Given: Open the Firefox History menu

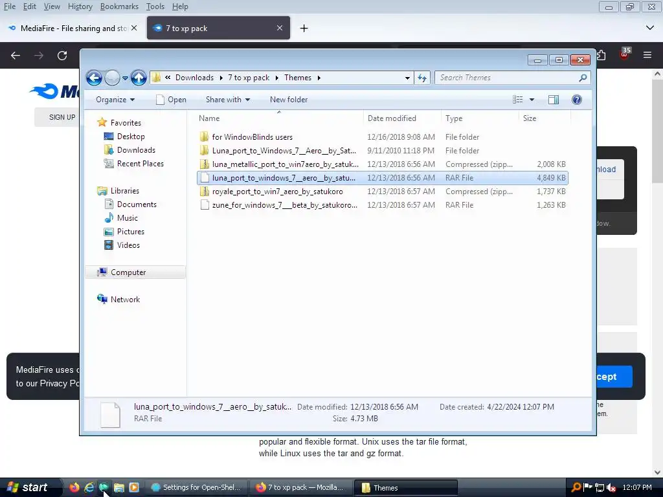Looking at the screenshot, I should coord(80,6).
